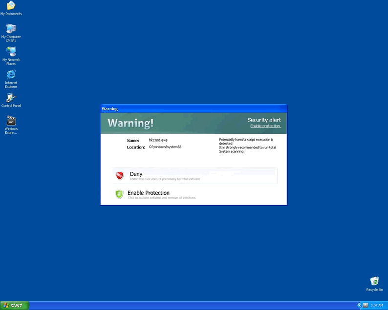Select the My Computer desktop icon
The width and height of the screenshot is (388, 310).
(11, 29)
